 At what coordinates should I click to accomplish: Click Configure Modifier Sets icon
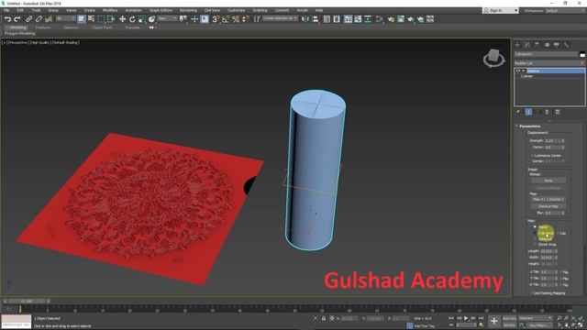558,112
